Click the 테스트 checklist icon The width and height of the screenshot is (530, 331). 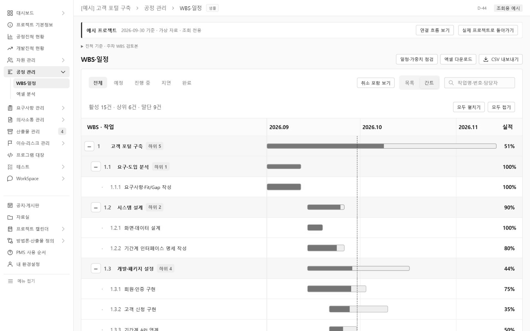point(10,167)
